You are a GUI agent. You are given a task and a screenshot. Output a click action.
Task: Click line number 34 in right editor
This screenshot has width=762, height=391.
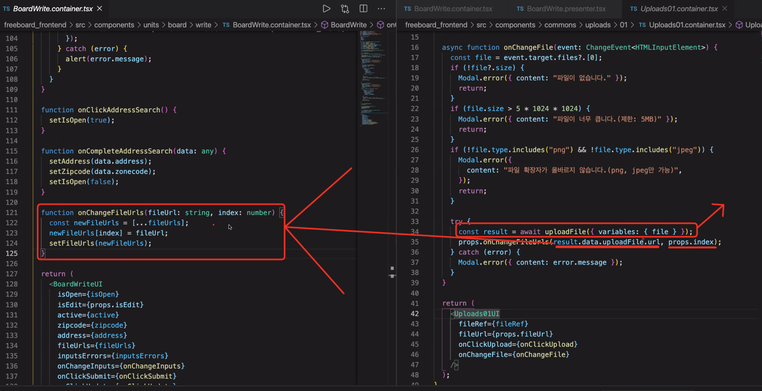click(415, 231)
